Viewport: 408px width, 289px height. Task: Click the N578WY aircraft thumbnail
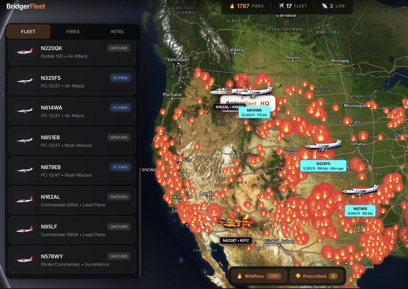pos(25,259)
